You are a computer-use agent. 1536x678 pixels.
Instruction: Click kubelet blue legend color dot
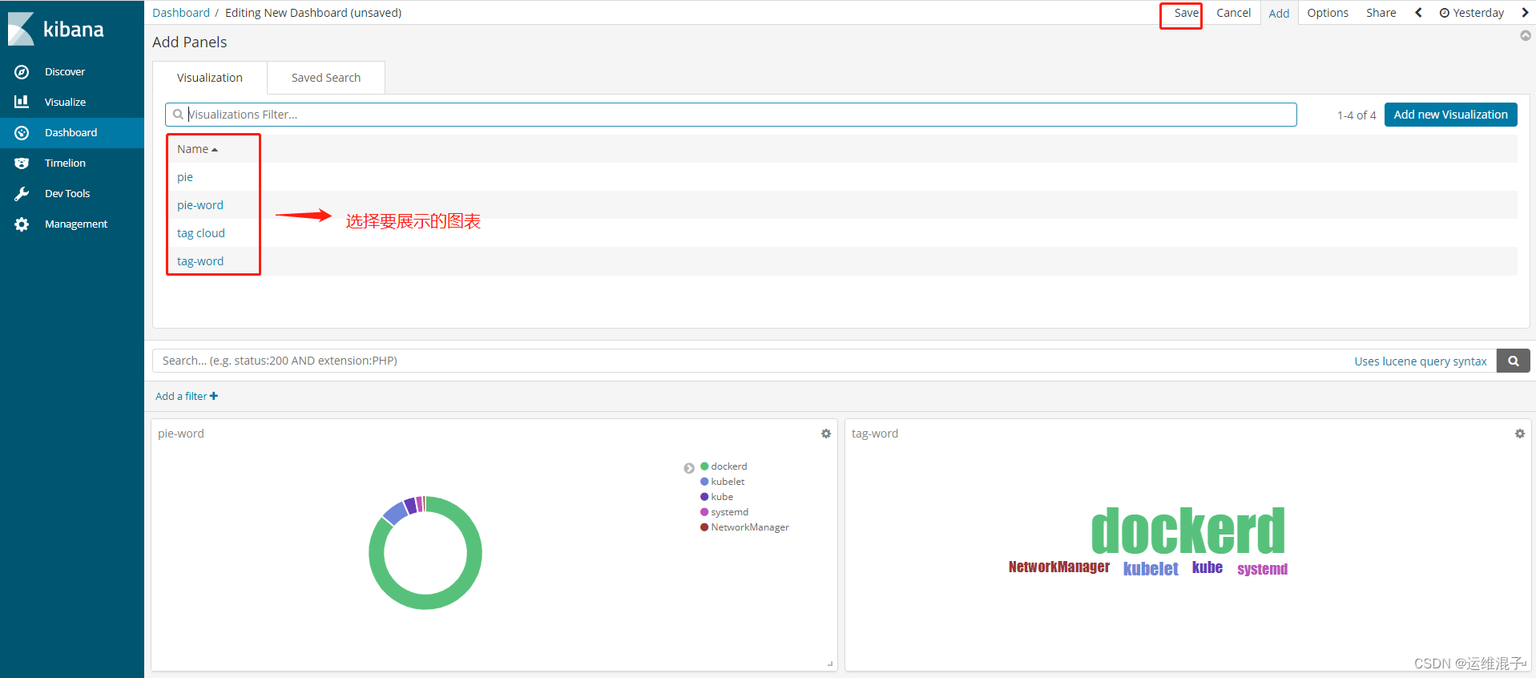click(704, 482)
